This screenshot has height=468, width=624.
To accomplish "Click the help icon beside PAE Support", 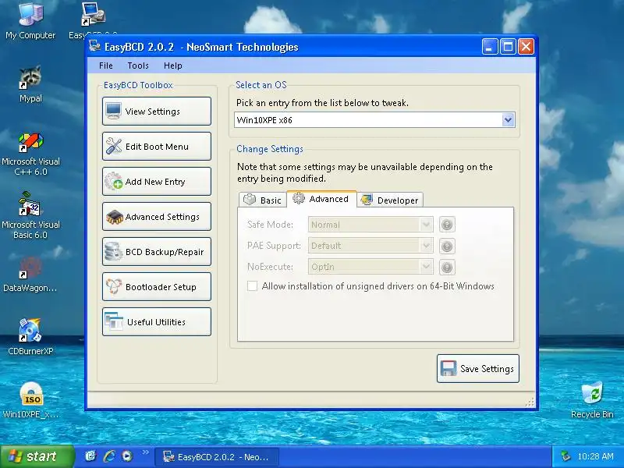I will (447, 246).
